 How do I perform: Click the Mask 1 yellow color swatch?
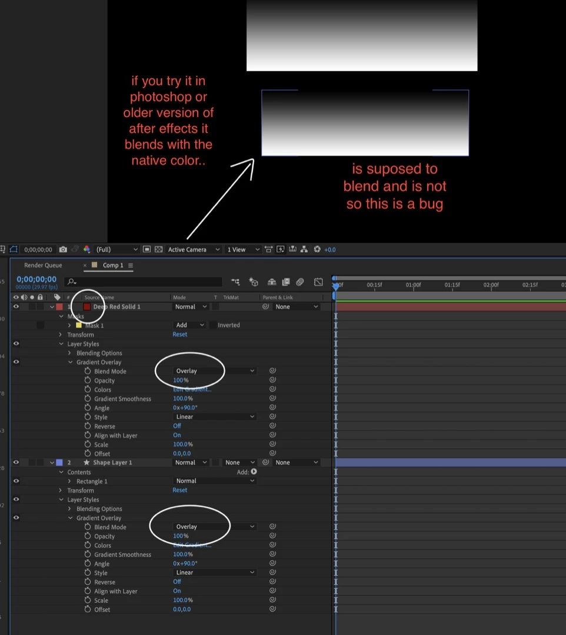pos(79,325)
